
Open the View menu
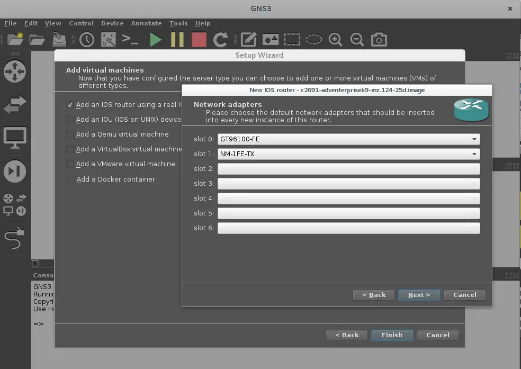pos(53,23)
